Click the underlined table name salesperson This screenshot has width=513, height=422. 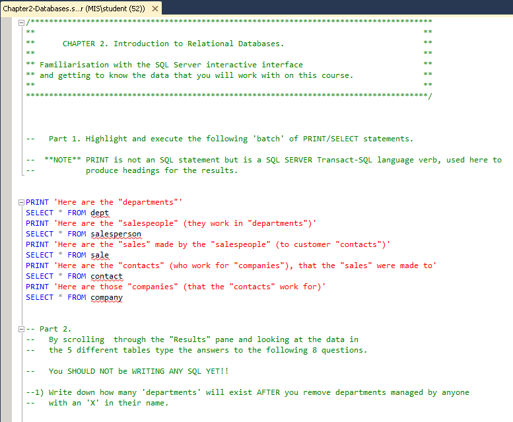click(116, 234)
